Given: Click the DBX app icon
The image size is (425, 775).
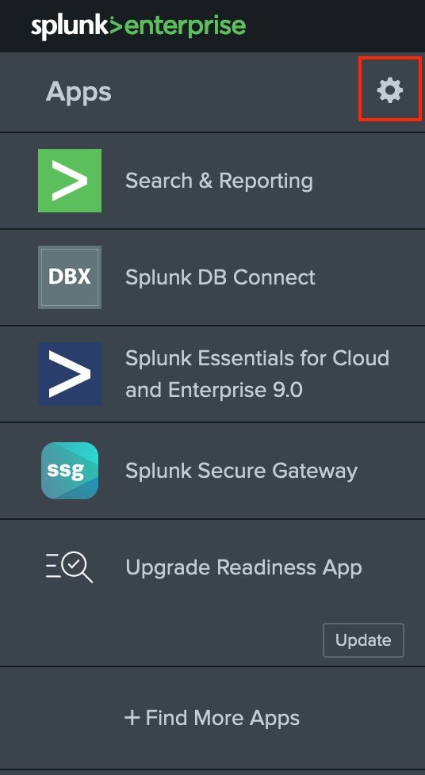Looking at the screenshot, I should point(70,277).
